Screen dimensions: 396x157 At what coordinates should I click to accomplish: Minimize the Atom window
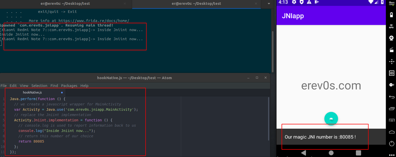tap(248, 78)
